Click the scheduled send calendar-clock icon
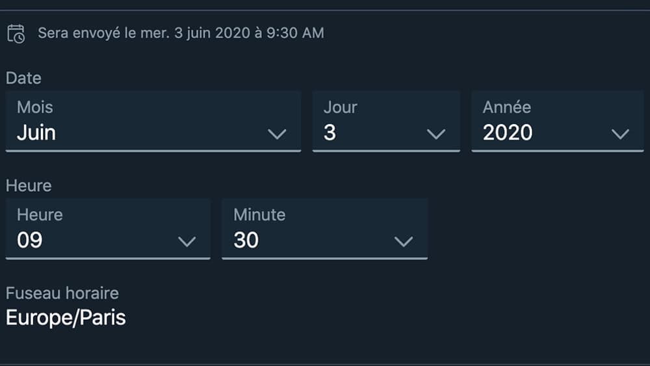 (x=16, y=33)
